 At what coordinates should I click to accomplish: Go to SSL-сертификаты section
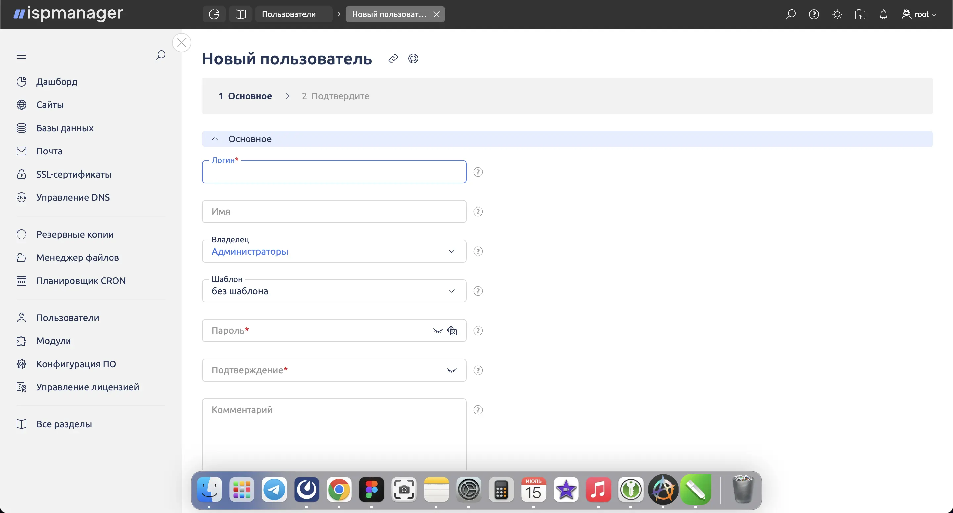pos(74,174)
